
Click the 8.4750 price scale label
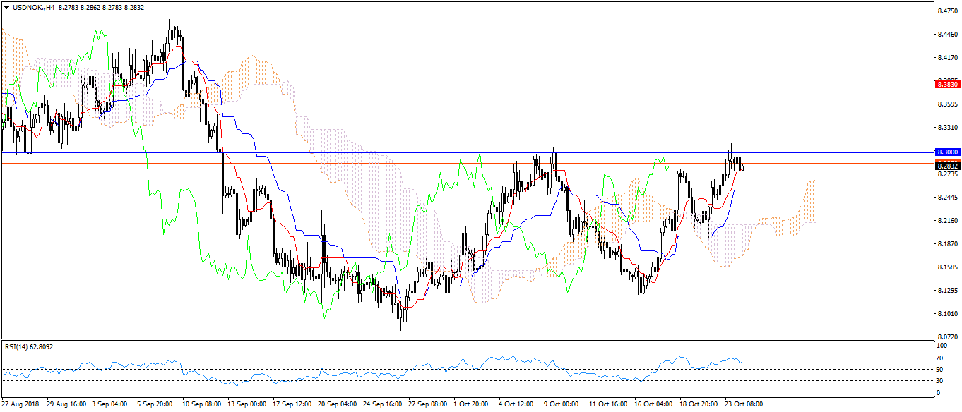pos(946,11)
